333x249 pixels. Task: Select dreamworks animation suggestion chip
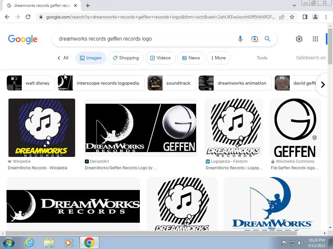[x=235, y=83]
